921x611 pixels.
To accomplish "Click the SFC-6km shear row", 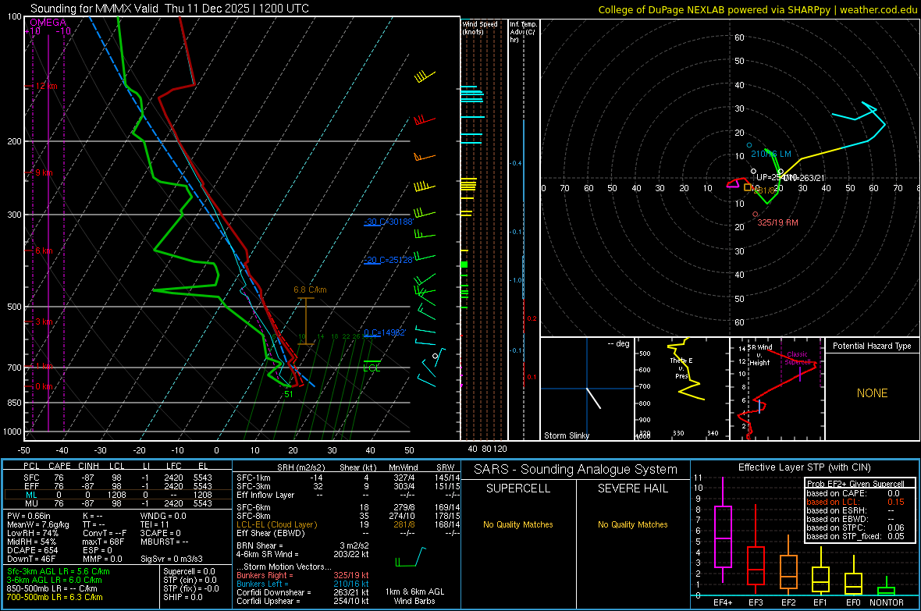I will 348,507.
